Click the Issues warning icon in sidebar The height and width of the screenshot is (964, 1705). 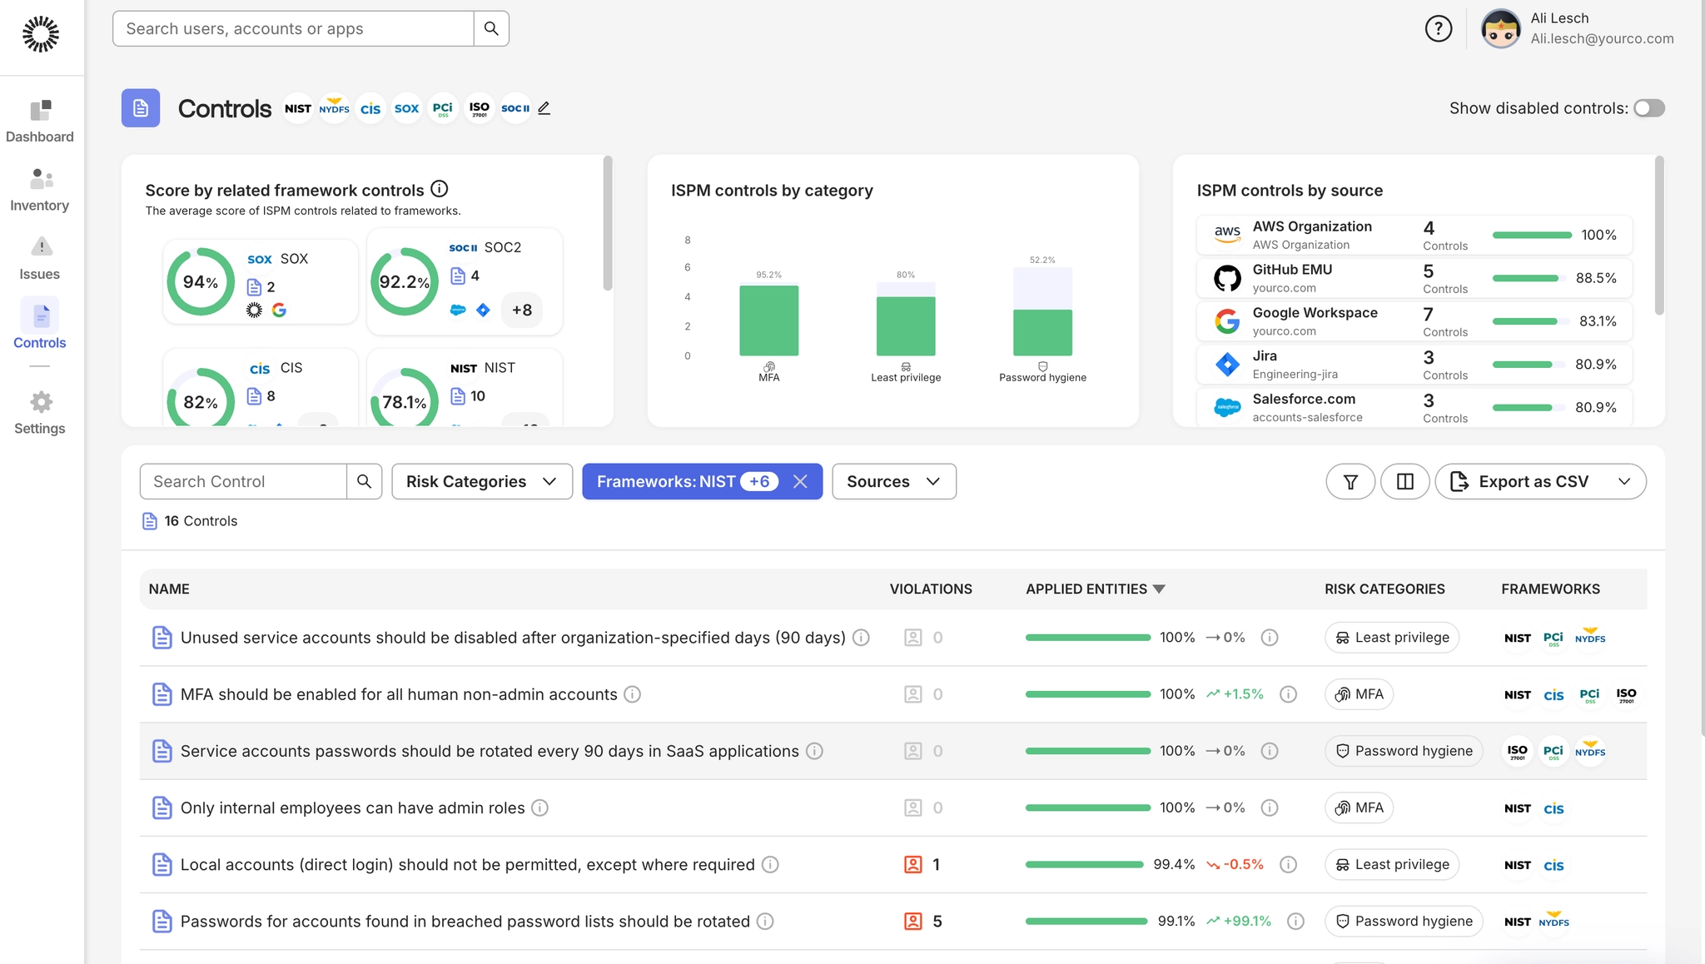click(x=41, y=247)
